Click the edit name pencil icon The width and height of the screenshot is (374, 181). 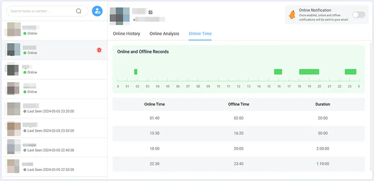151,12
